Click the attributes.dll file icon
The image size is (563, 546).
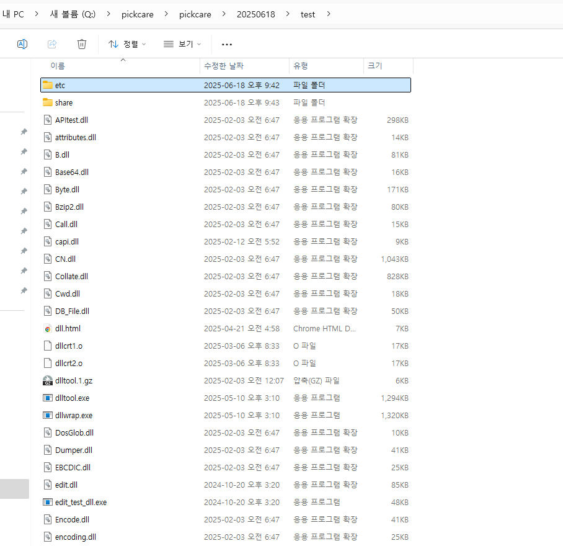point(48,137)
